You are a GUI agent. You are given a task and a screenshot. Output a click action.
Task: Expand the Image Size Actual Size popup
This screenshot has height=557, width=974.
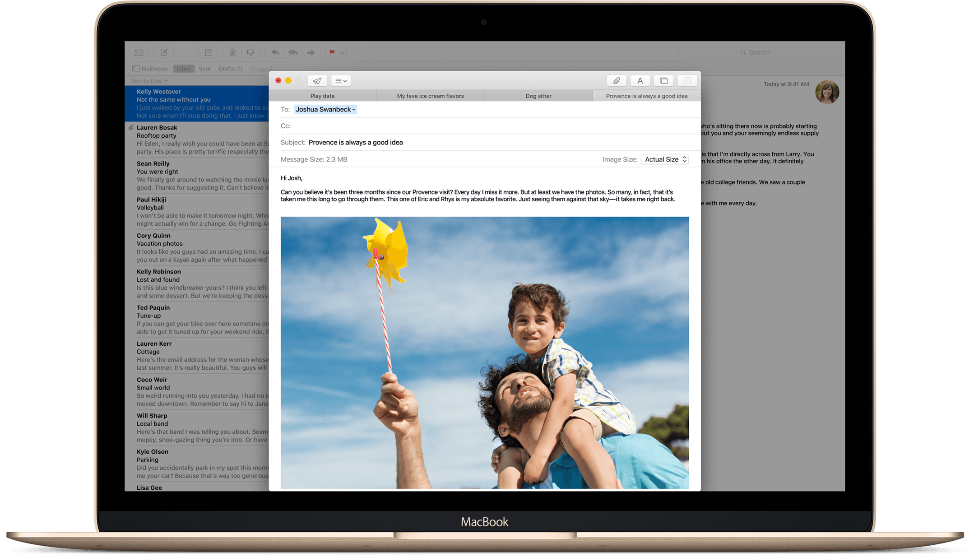[x=665, y=159]
